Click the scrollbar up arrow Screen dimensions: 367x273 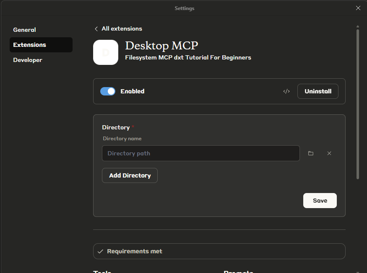(x=357, y=26)
